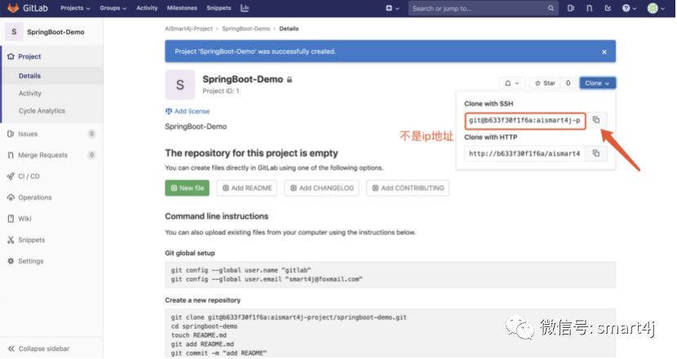Click the Issues count badge in sidebar
This screenshot has height=359, width=677.
(x=91, y=134)
